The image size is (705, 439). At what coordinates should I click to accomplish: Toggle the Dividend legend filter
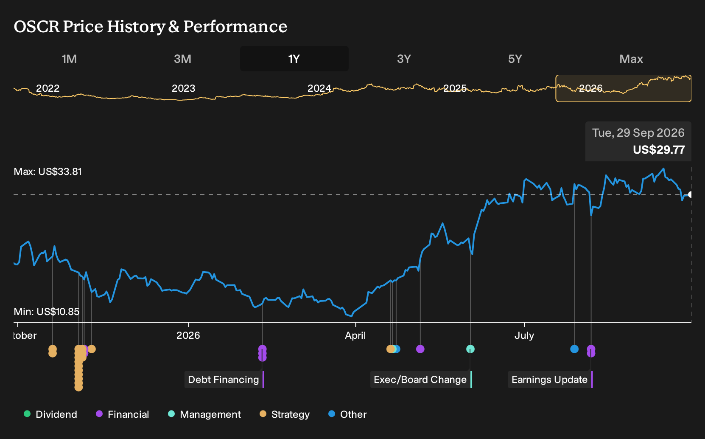[x=50, y=414]
